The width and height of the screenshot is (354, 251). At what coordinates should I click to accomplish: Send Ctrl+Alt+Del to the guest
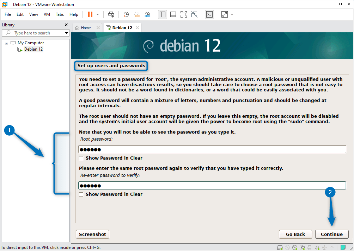111,14
